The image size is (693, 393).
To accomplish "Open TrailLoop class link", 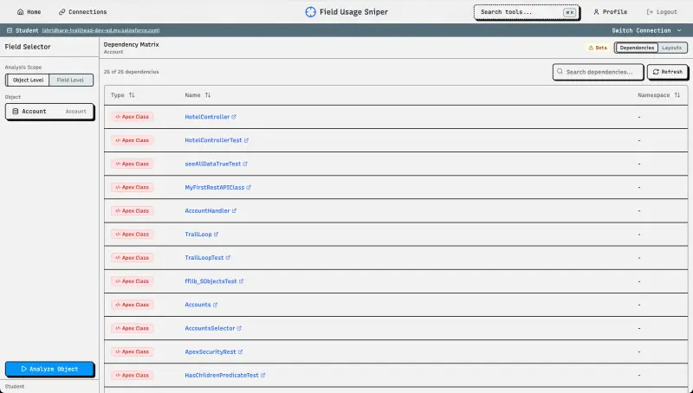I will 198,235.
